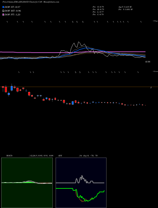Click the 'DOW PT: 1.25' legend label
The height and width of the screenshot is (208, 158).
[12, 15]
